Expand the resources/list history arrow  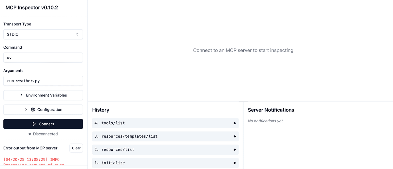235,150
